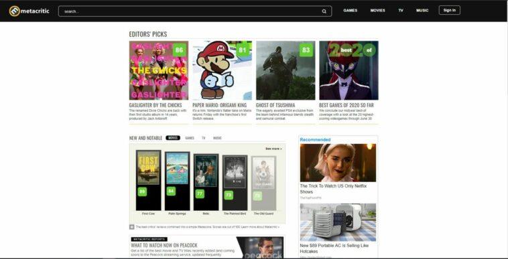Click the First Cow score badge

[142, 192]
